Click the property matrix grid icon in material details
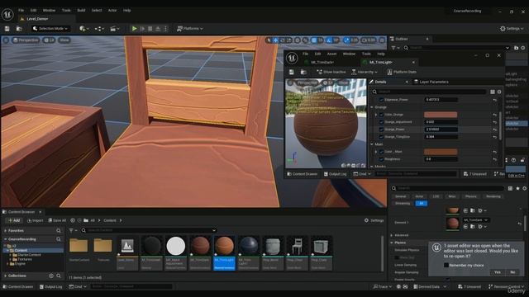This screenshot has height=297, width=529. (493, 92)
